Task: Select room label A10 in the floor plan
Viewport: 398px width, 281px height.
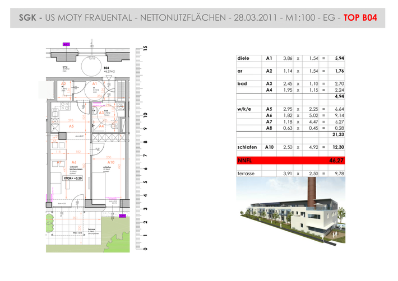Action: coord(111,162)
